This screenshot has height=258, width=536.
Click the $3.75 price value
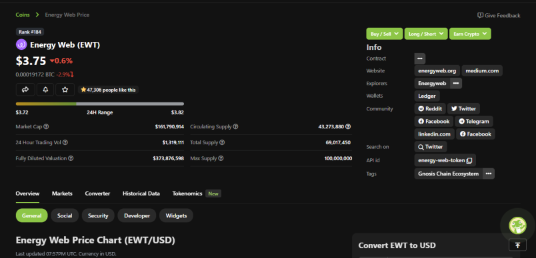click(x=31, y=61)
